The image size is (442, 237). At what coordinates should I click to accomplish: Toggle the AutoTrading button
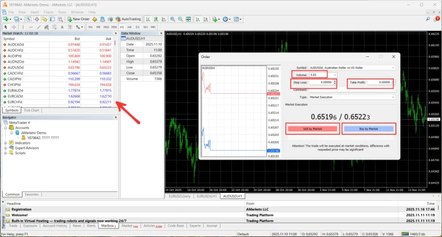point(128,19)
